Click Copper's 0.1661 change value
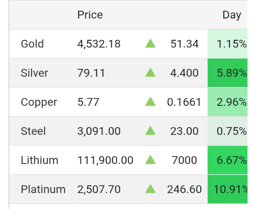 [x=184, y=102]
